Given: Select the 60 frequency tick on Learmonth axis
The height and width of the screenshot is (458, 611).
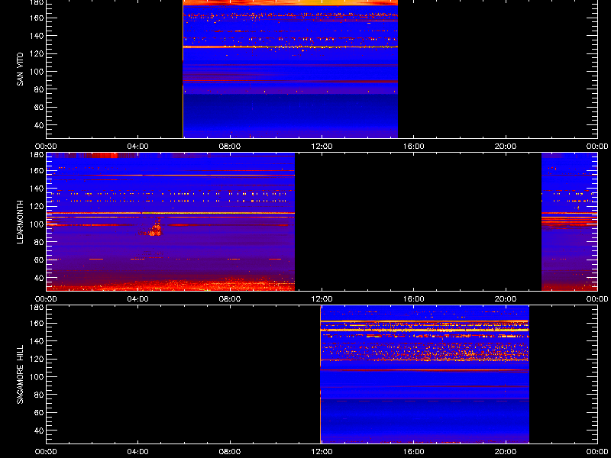Looking at the screenshot, I should pos(40,260).
